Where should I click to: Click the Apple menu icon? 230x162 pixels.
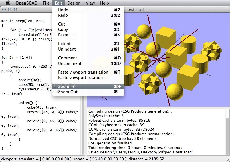point(8,3)
